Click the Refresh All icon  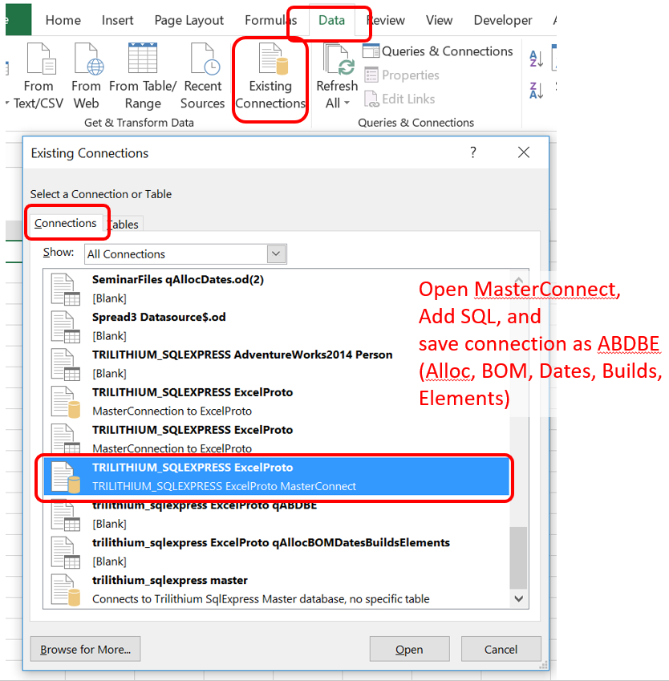pos(337,59)
